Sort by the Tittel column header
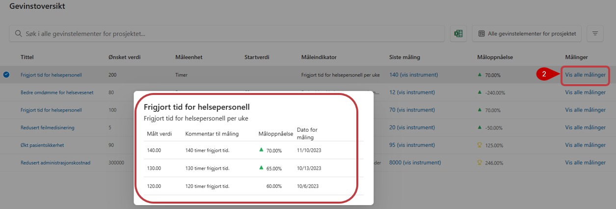This screenshot has height=209, width=616. [x=27, y=57]
